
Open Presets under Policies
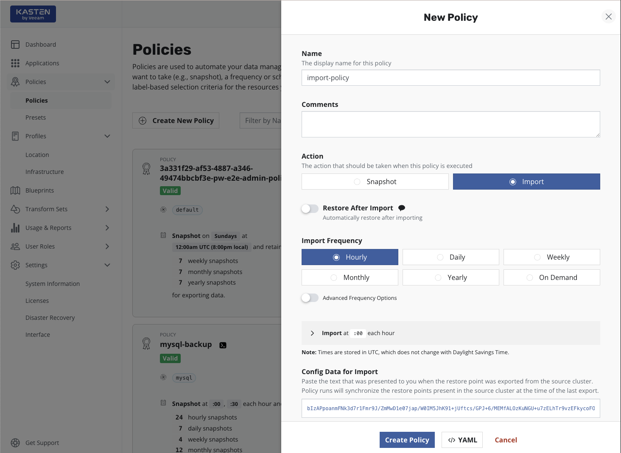pyautogui.click(x=36, y=117)
